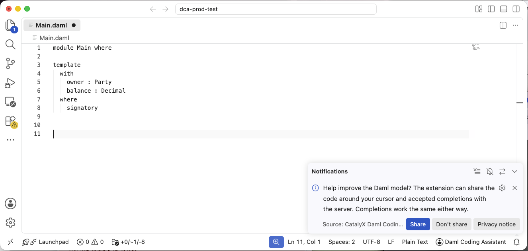Change the UTF-8 file encoding
Viewport: 528px width, 251px height.
pos(372,242)
